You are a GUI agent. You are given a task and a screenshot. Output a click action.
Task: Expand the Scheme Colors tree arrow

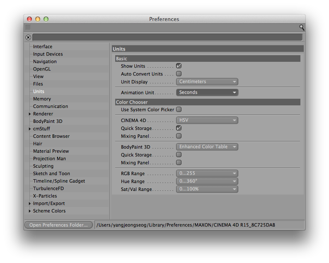[29, 211]
